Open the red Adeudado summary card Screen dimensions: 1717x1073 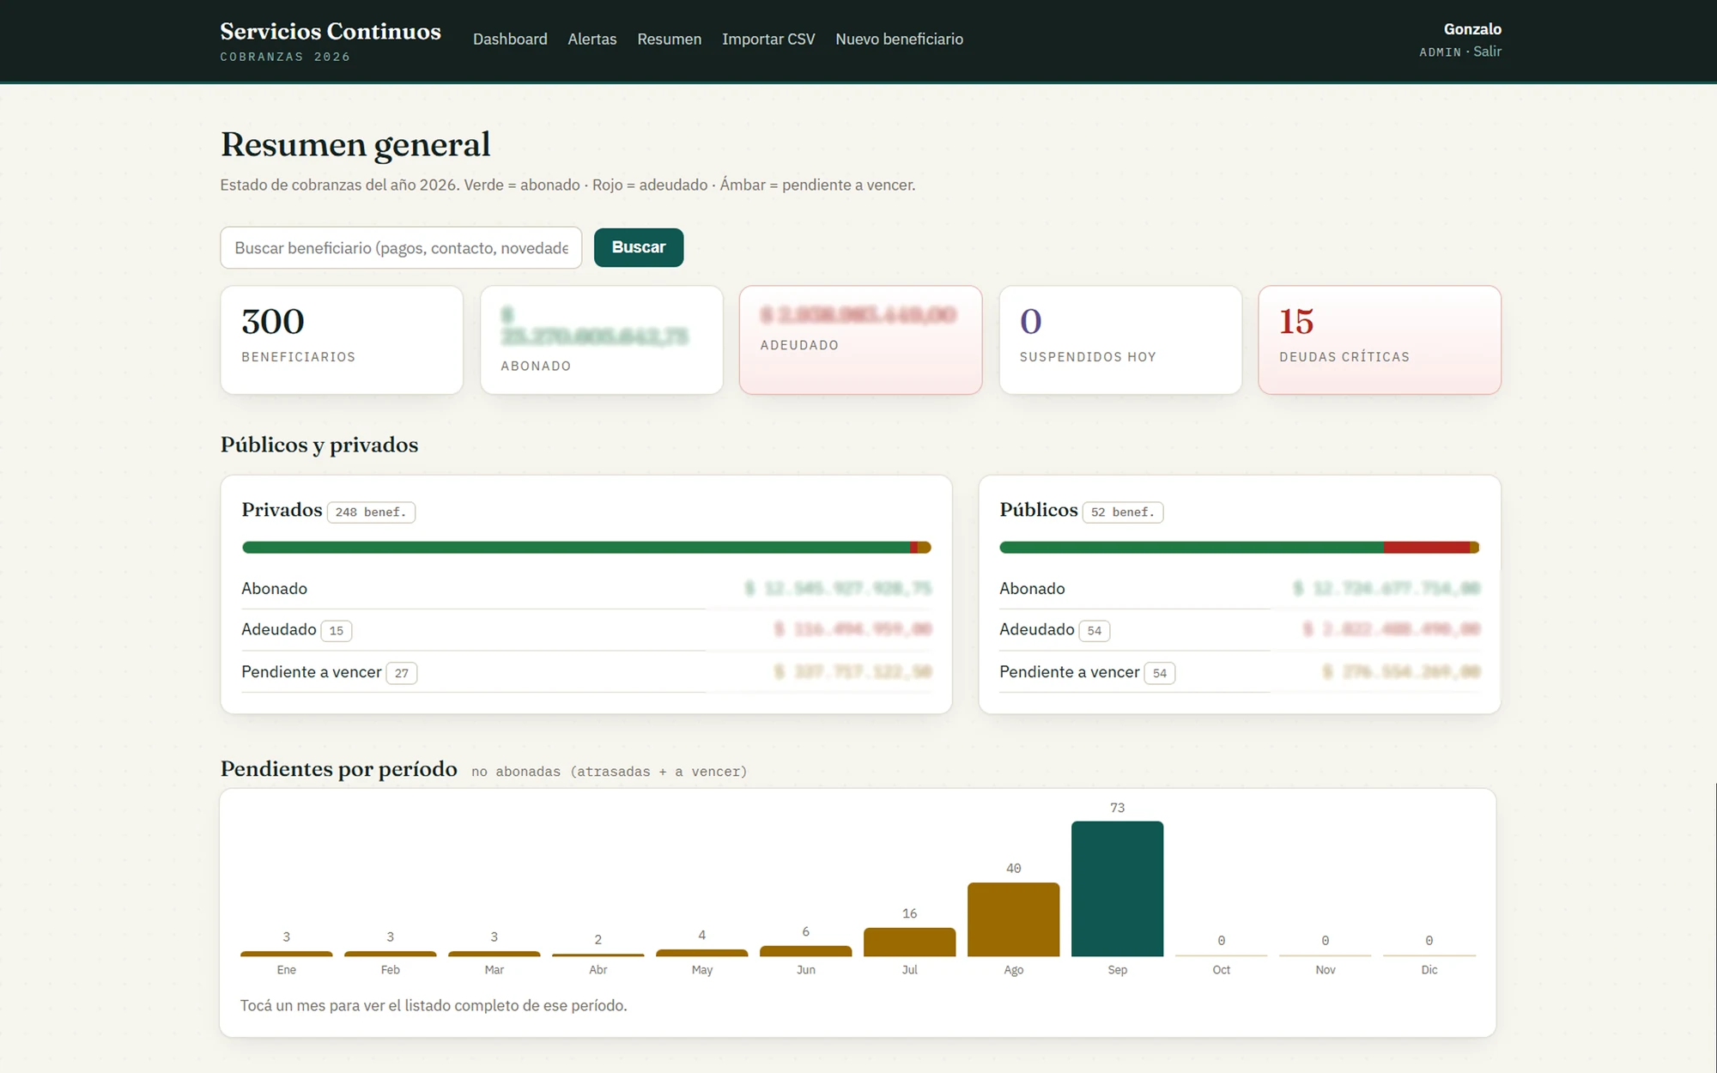coord(860,340)
